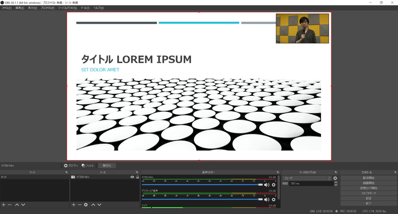
Task: Click the camera icon beside ATEM Mini source
Action: [73, 177]
